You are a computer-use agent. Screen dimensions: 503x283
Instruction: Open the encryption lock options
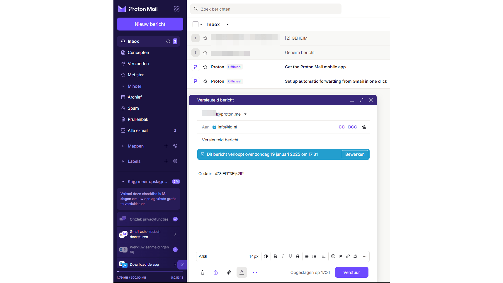point(216,272)
